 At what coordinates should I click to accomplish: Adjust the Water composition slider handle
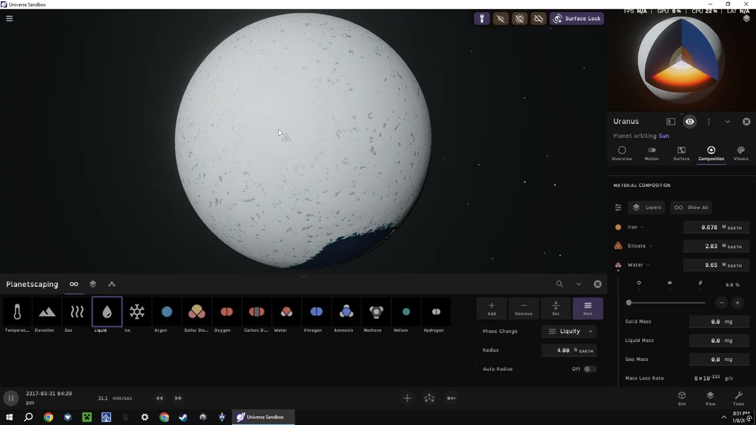point(629,303)
